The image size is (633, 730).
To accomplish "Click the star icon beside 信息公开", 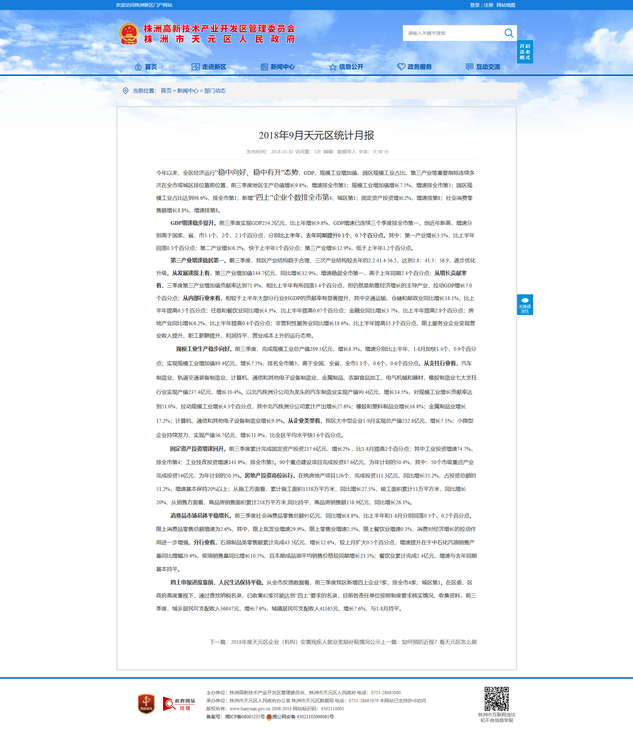I will (332, 67).
